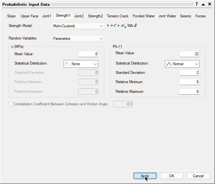Click the Normal distribution curve icon

coord(169,64)
